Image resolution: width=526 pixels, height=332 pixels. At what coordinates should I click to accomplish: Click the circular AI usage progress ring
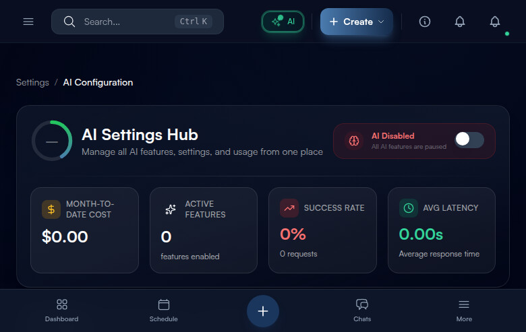(52, 141)
